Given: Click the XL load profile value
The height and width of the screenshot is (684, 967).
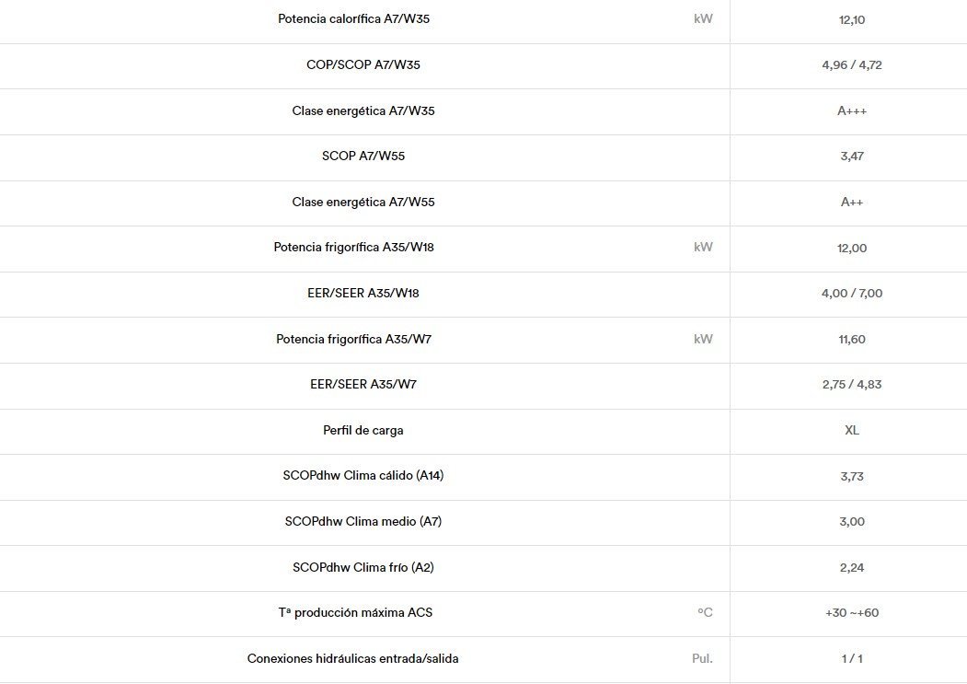Looking at the screenshot, I should tap(852, 430).
